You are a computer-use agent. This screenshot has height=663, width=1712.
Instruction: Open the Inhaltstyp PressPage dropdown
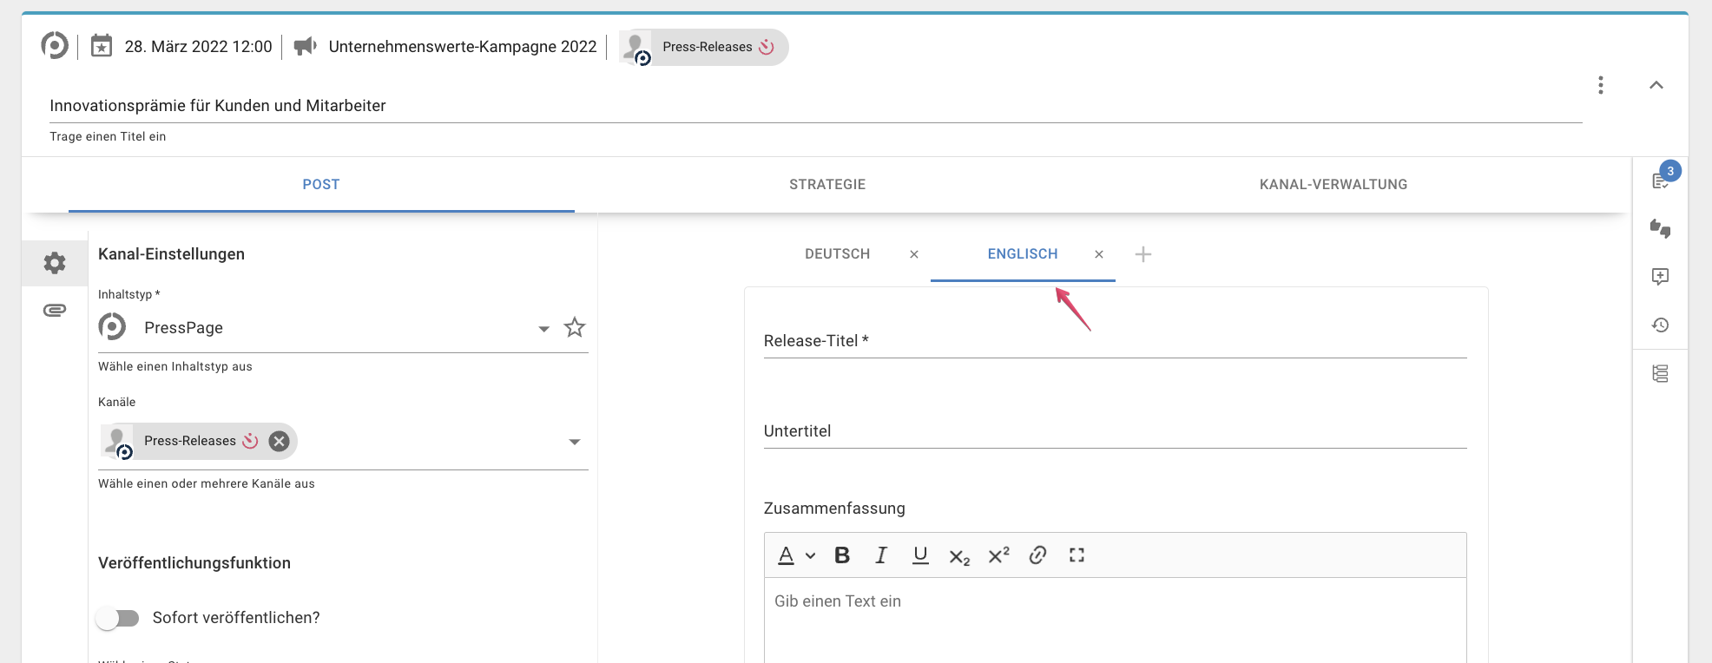(343, 328)
